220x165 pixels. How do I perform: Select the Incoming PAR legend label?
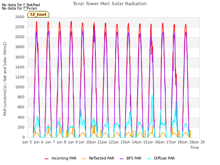click(64, 158)
